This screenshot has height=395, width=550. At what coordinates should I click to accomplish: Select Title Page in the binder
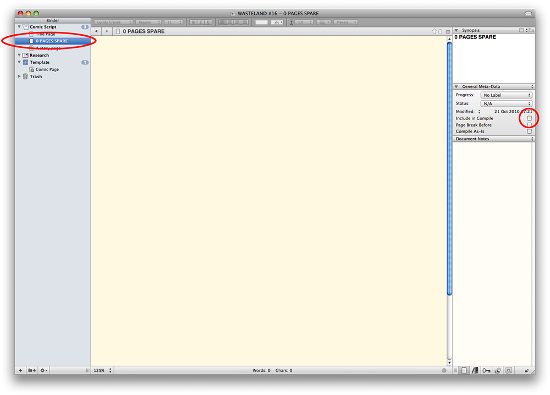(45, 34)
